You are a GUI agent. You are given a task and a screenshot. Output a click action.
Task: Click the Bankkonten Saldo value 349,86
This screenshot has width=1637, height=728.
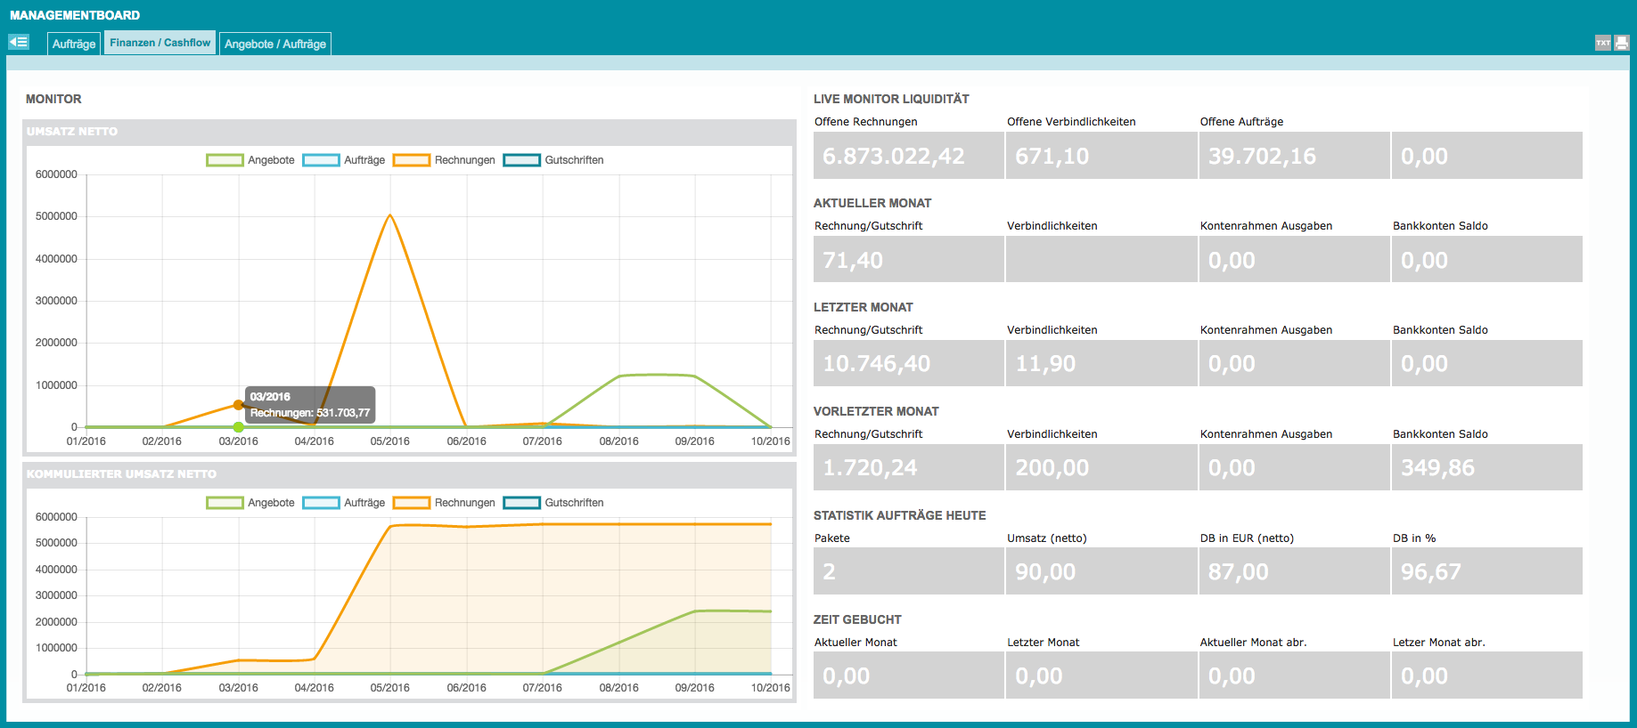(1487, 467)
